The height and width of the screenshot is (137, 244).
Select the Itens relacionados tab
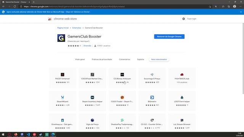[x=159, y=59]
